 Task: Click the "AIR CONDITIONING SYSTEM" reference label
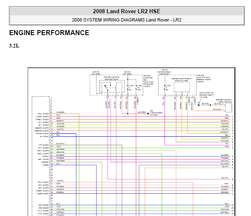pos(156,113)
